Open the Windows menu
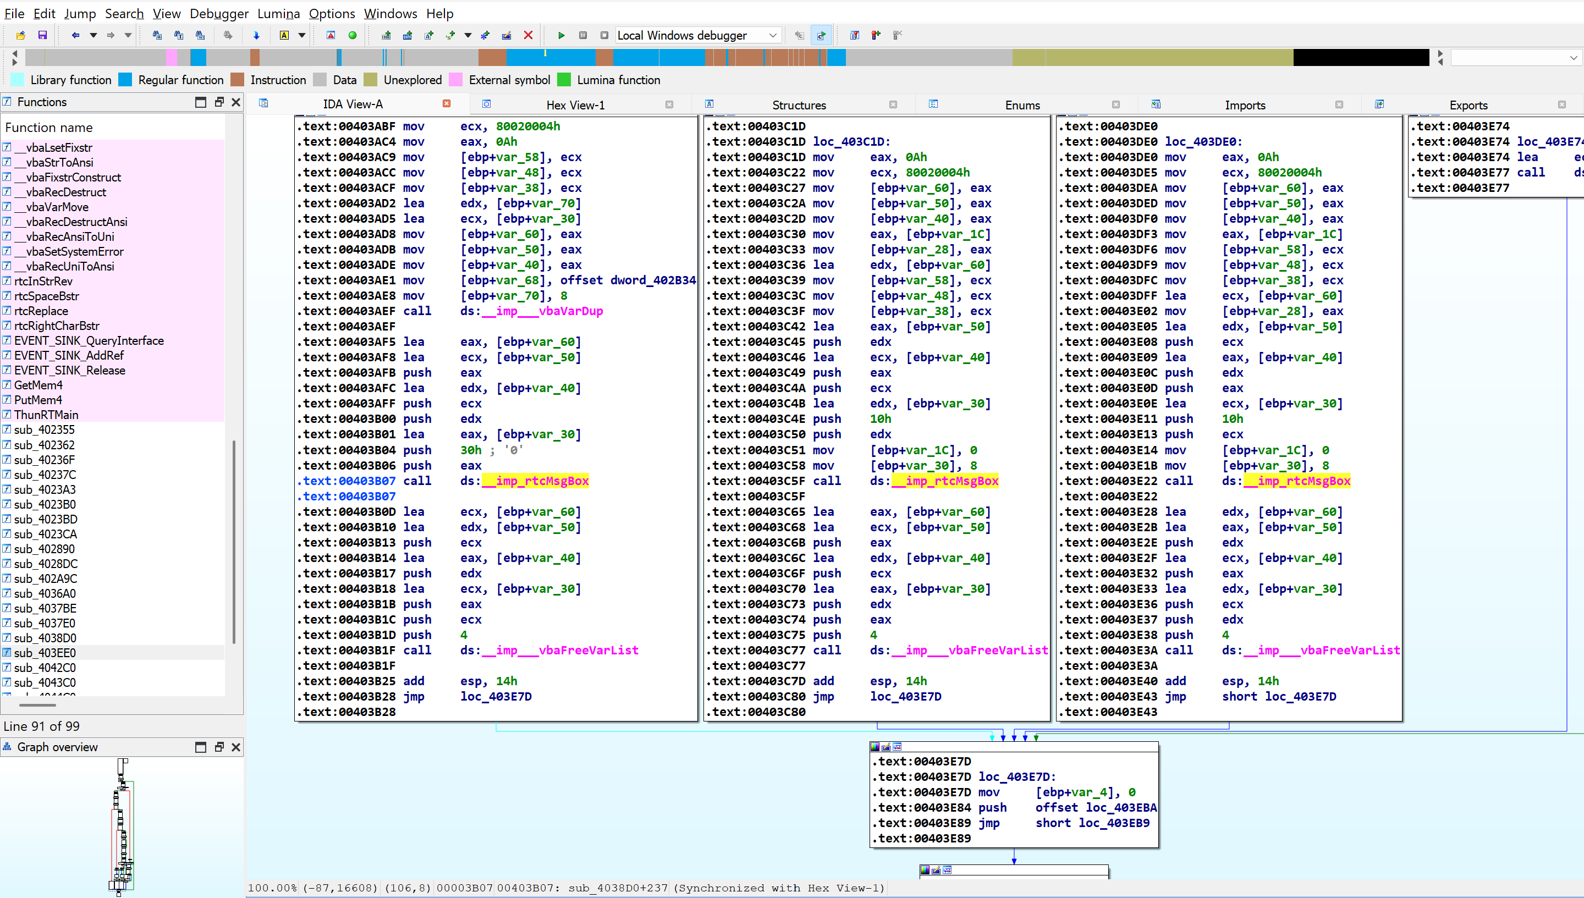 click(391, 13)
